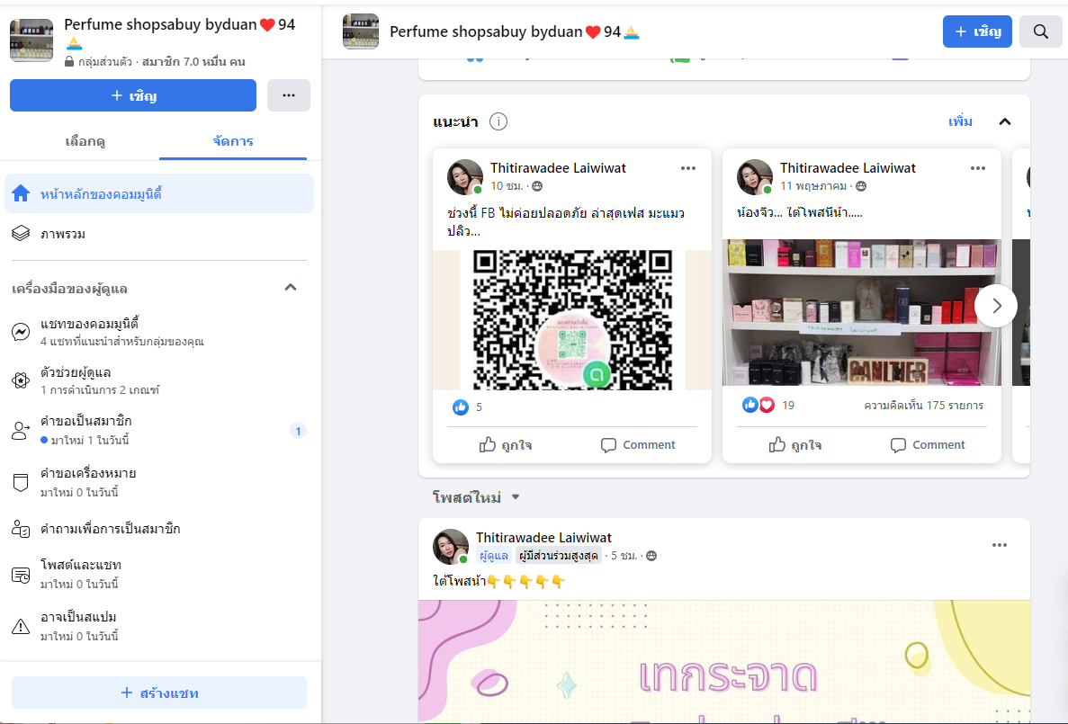Switch to the จัดการ tab

point(233,142)
